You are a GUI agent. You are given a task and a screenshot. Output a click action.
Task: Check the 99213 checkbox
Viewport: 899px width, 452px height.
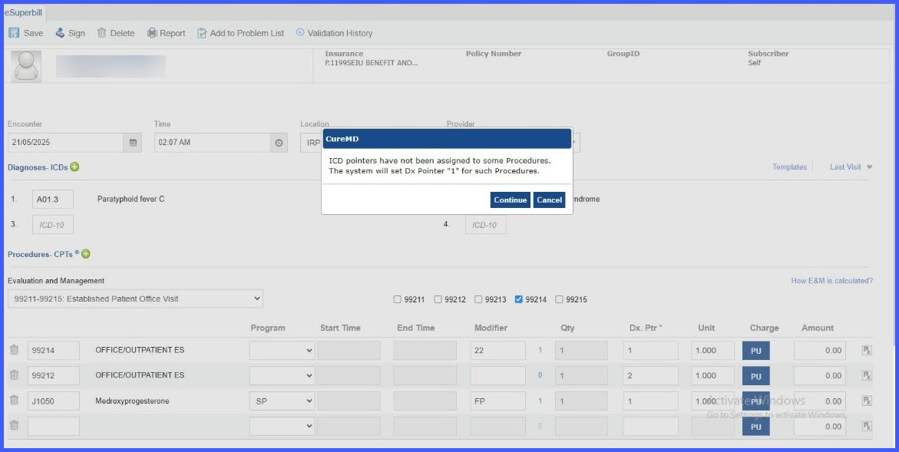coord(478,299)
